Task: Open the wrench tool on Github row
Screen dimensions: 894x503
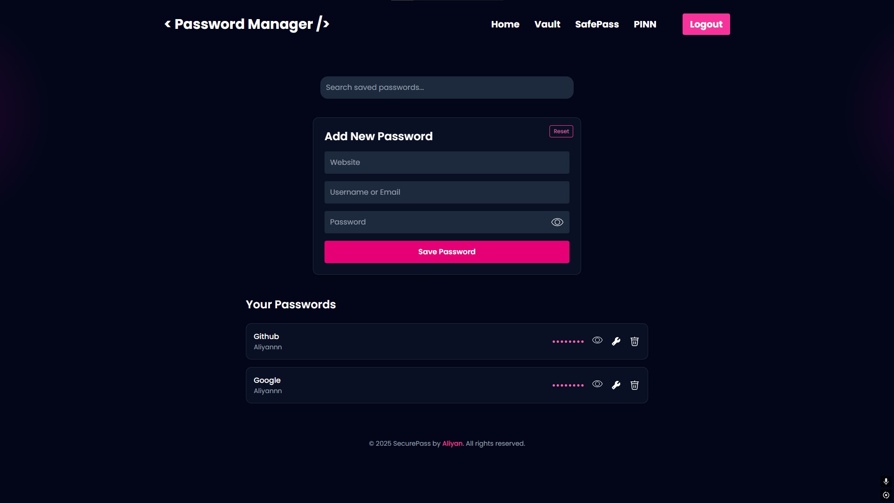Action: (x=616, y=341)
